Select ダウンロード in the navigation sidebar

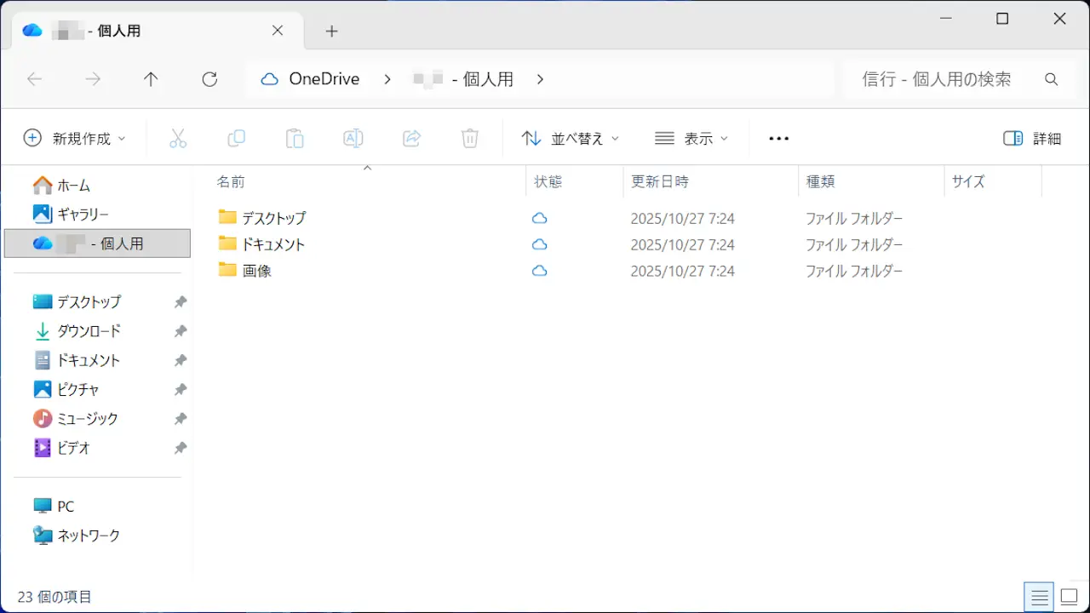89,331
